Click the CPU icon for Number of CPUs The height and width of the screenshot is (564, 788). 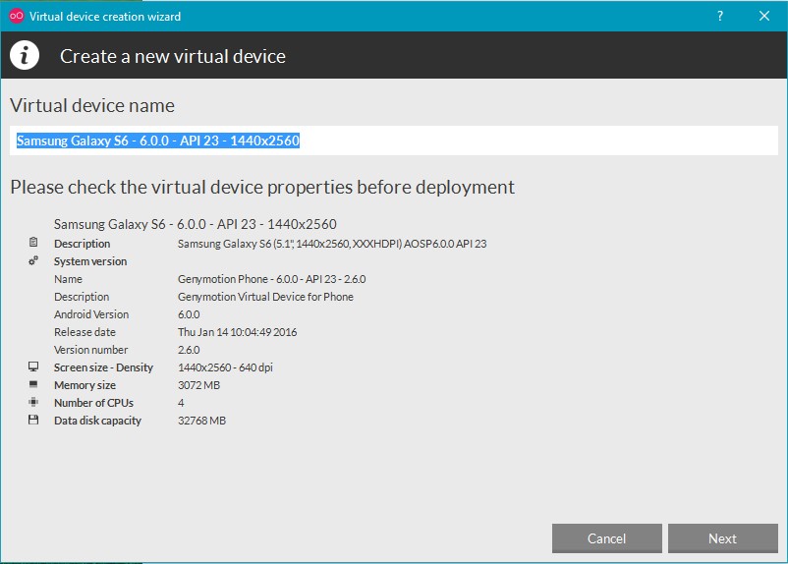coord(33,402)
